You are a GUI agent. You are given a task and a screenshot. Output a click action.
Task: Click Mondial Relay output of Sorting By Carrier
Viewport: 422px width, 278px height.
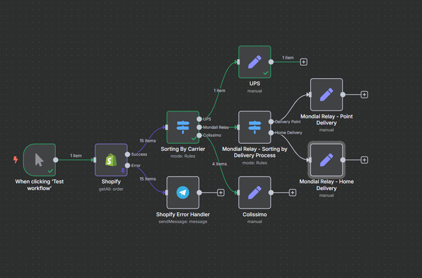199,127
